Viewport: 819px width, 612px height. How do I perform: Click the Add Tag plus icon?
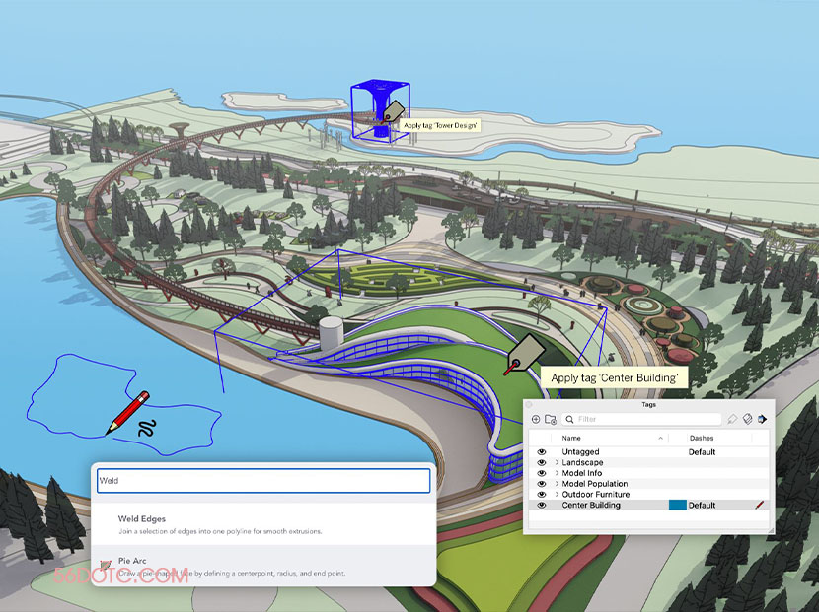point(536,419)
